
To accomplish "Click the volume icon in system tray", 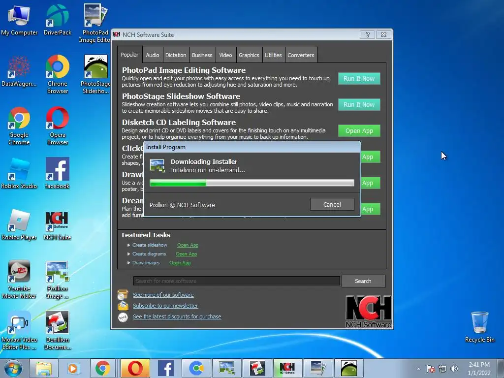I will coord(454,369).
